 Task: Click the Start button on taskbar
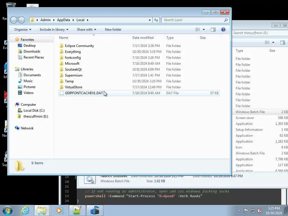[8, 210]
